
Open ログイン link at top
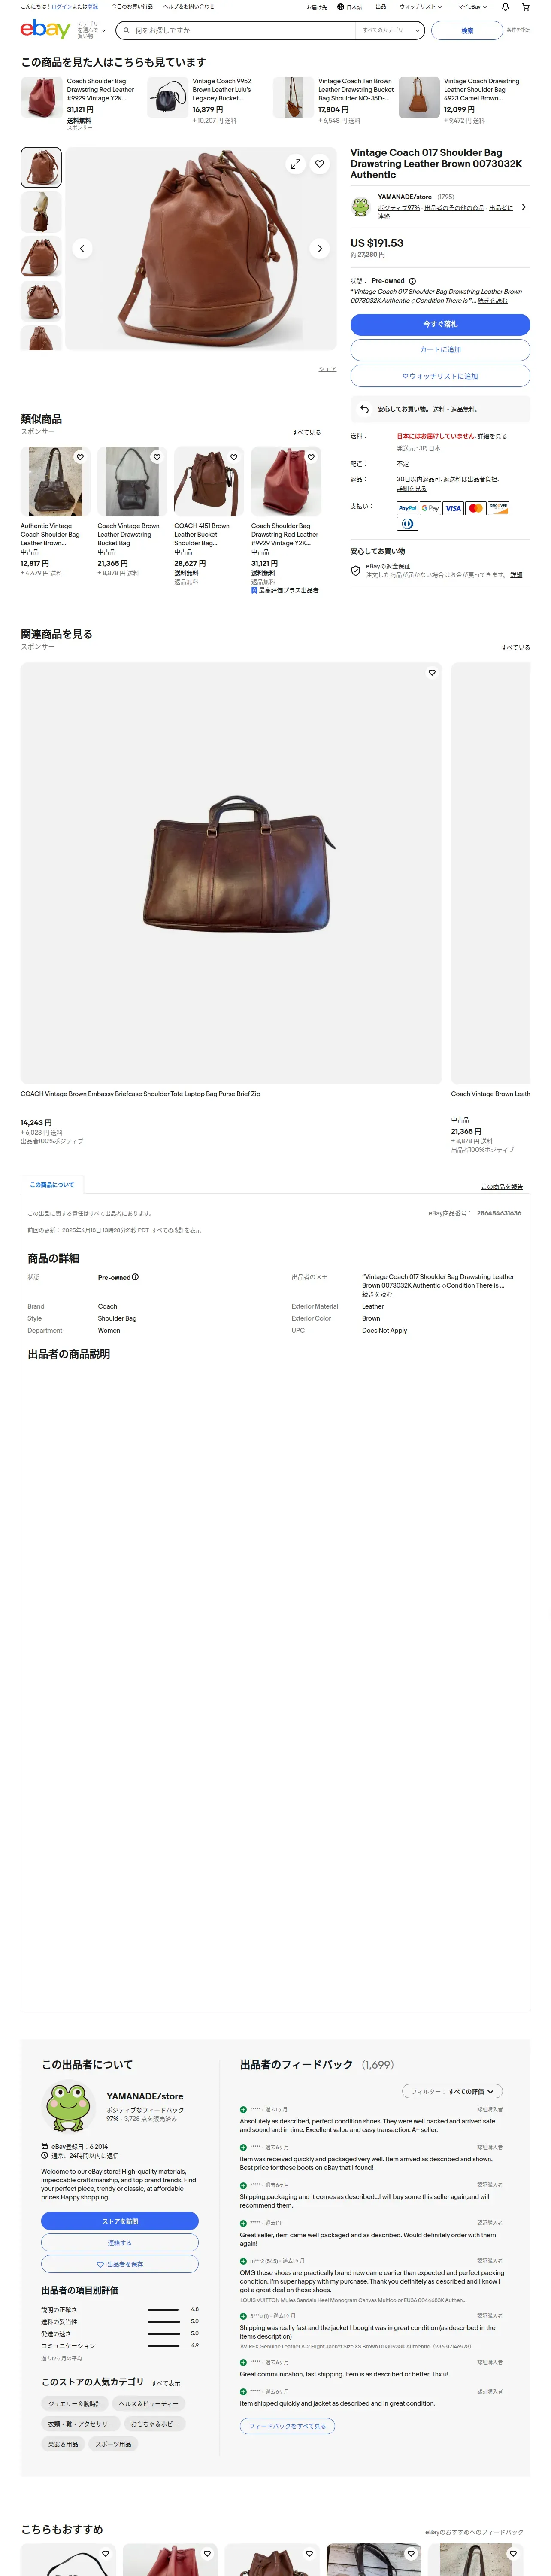[x=61, y=7]
